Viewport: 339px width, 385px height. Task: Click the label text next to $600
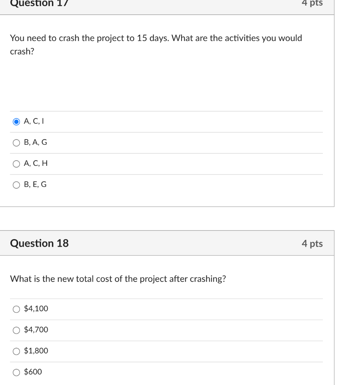(x=32, y=372)
